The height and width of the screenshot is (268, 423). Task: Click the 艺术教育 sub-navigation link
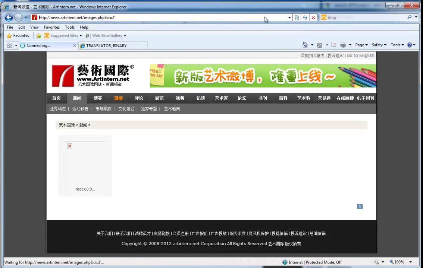(172, 109)
